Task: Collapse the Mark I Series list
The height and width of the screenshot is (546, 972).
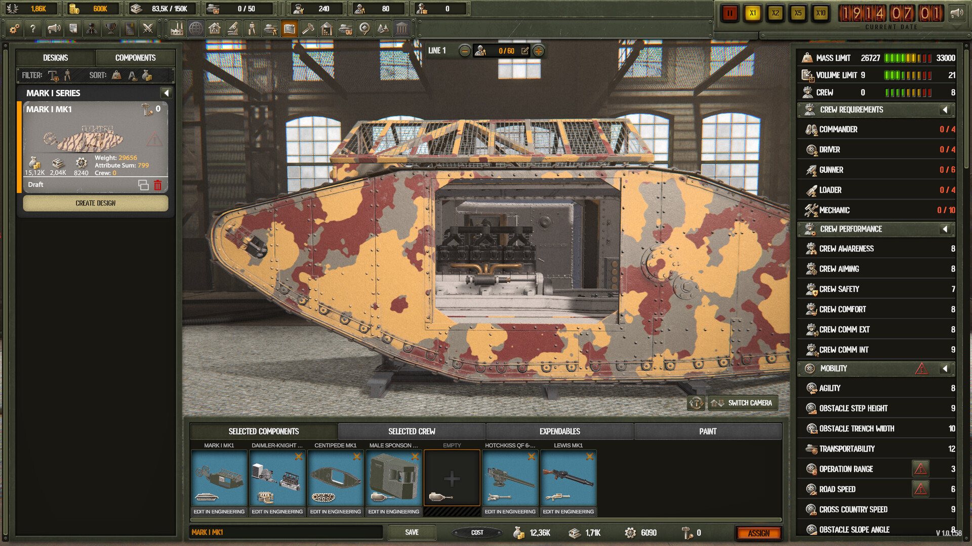Action: (166, 93)
